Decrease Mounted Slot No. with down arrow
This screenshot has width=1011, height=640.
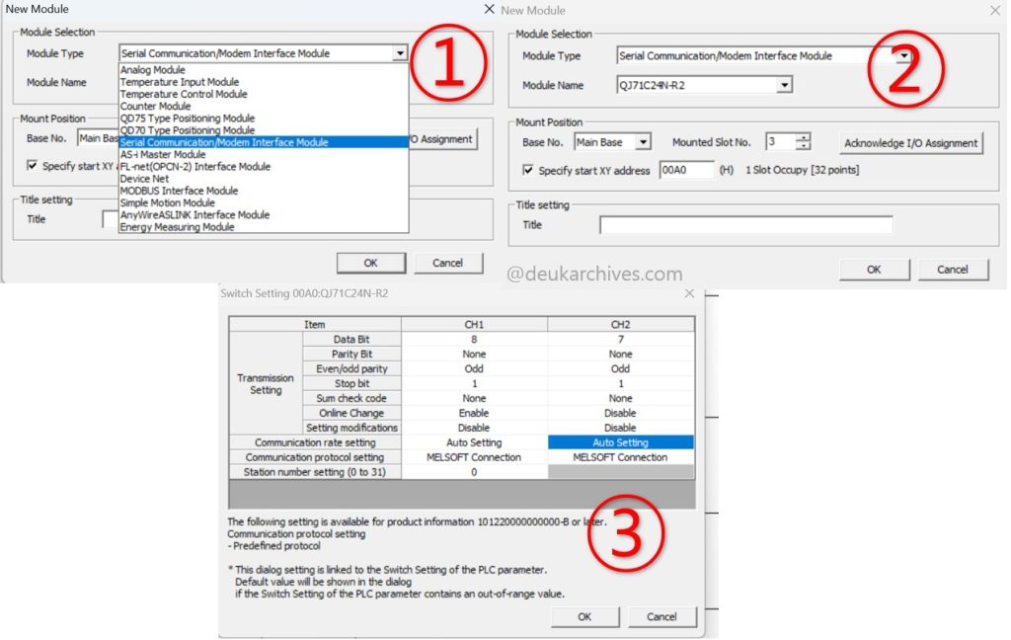803,146
